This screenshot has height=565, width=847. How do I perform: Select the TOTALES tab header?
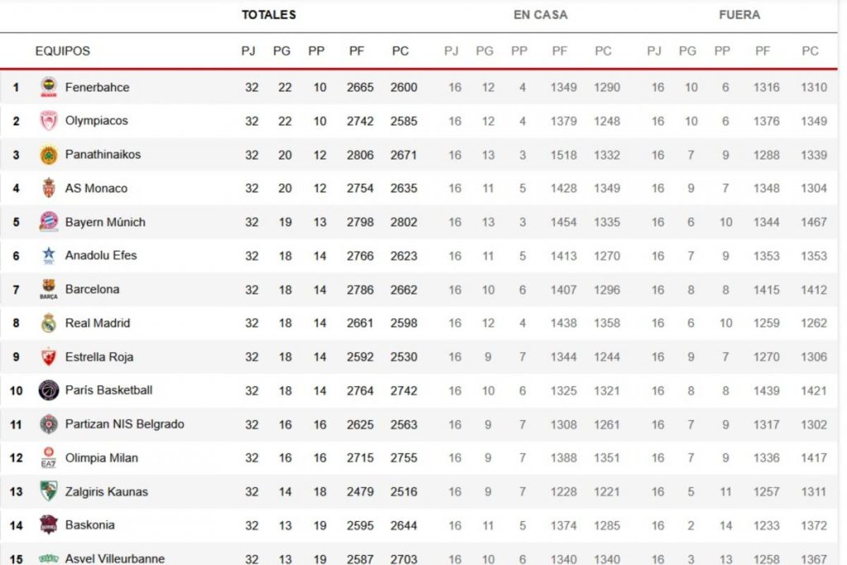(x=269, y=15)
